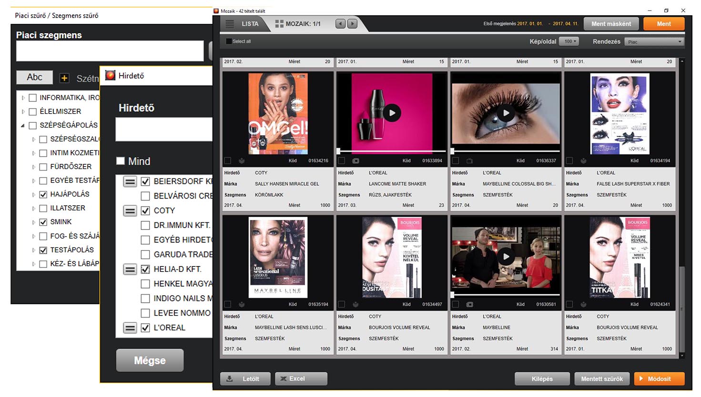The width and height of the screenshot is (701, 397).
Task: Click the Kilépés button
Action: pyautogui.click(x=542, y=379)
